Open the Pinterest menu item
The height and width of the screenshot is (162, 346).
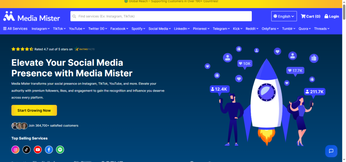pyautogui.click(x=201, y=29)
